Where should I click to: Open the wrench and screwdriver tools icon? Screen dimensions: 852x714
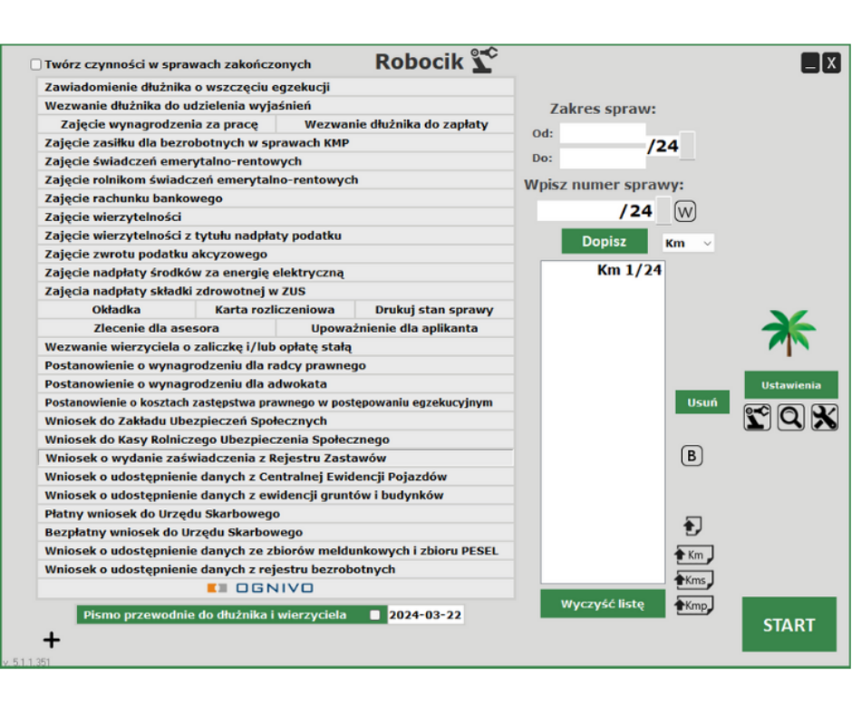click(824, 418)
